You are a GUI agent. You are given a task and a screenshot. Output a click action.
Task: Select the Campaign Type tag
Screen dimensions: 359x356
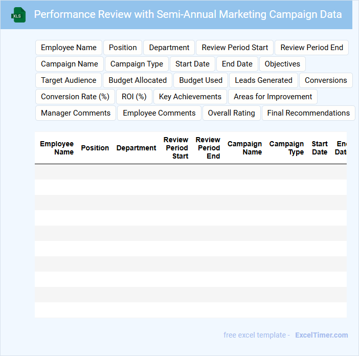pos(137,64)
